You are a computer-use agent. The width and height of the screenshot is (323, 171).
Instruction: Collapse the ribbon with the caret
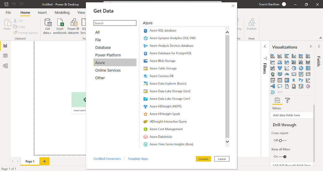(320, 38)
